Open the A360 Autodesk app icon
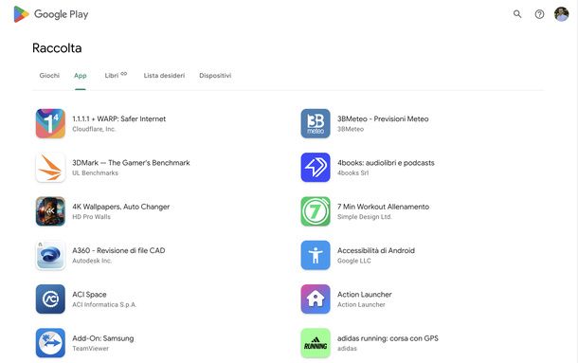The width and height of the screenshot is (578, 363). 50,255
